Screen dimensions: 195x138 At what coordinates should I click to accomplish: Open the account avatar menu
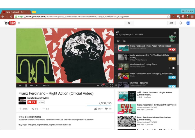tap(188, 23)
